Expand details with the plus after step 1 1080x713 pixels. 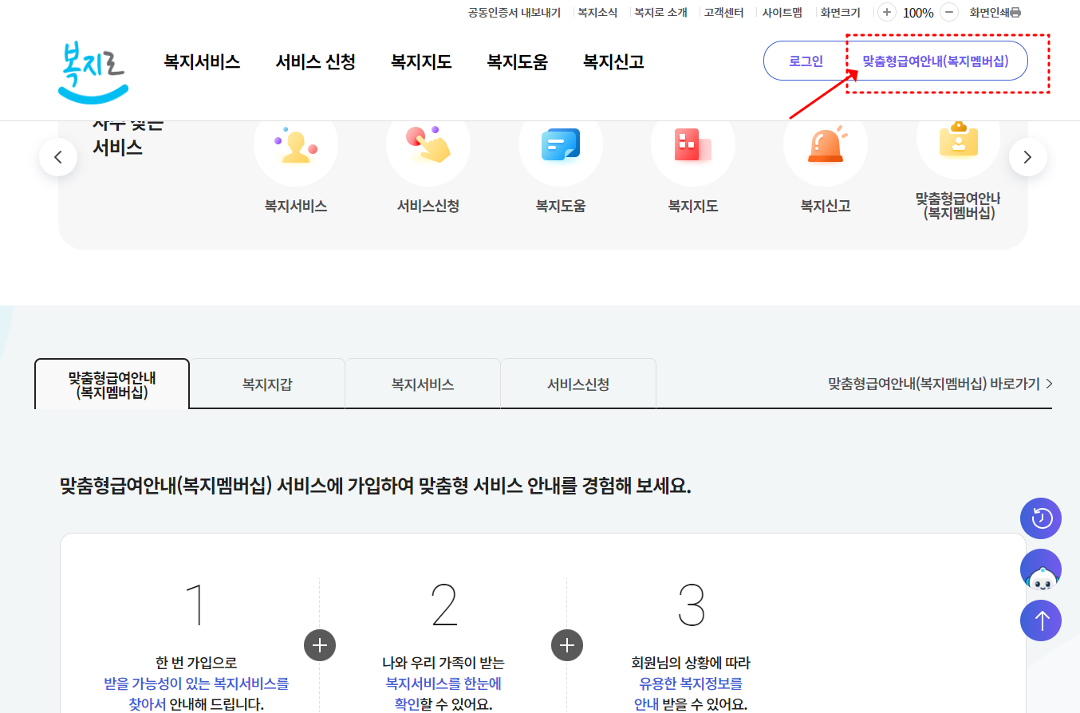click(319, 645)
